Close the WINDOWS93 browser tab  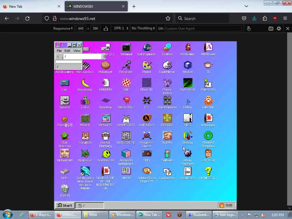(123, 6)
